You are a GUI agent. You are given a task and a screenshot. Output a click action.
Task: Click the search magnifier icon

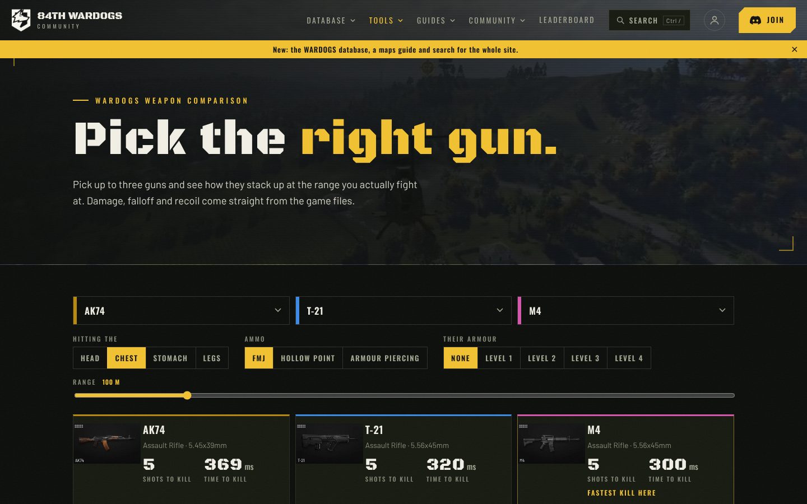[620, 20]
